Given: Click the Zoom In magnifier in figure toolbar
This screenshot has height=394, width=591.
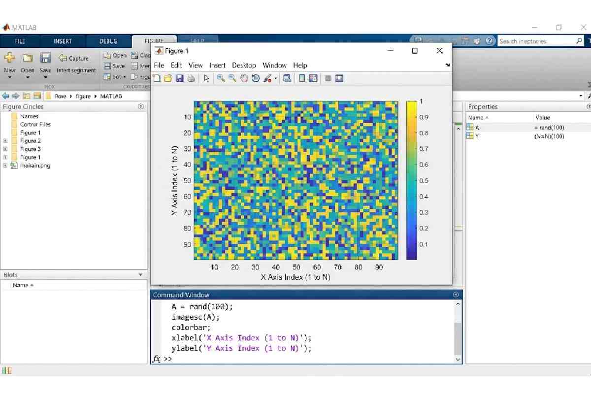Looking at the screenshot, I should 221,78.
